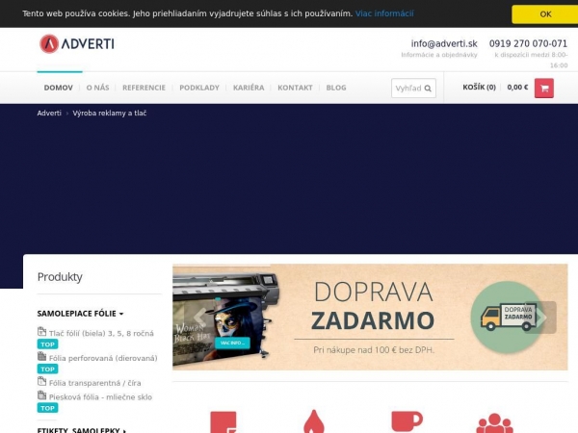This screenshot has width=578, height=433.
Task: Open Košík (0) cart link
Action: (x=479, y=88)
